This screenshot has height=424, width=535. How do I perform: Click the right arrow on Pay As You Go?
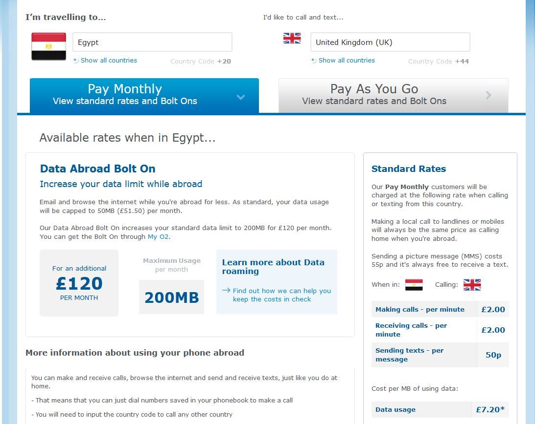coord(488,95)
